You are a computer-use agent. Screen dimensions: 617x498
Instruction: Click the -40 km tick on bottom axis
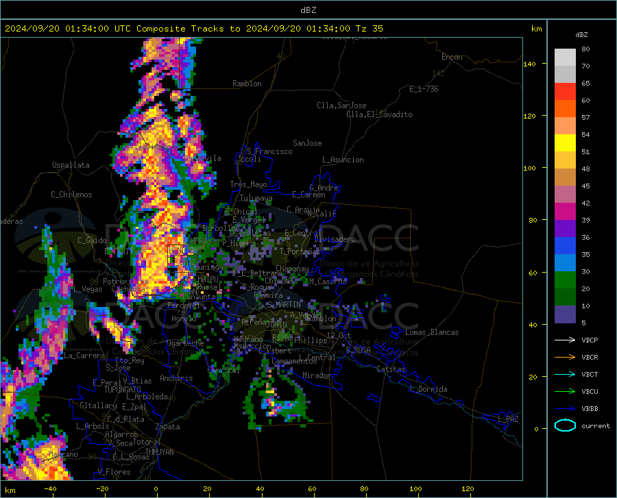point(50,489)
